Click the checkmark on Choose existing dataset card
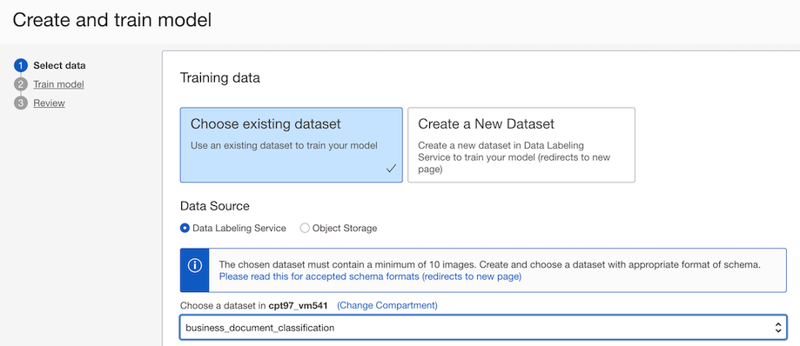 [392, 169]
